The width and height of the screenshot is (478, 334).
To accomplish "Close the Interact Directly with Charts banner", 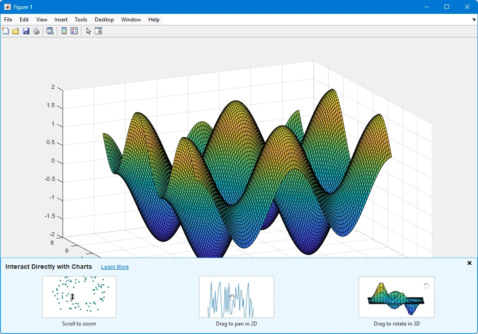I will 470,263.
